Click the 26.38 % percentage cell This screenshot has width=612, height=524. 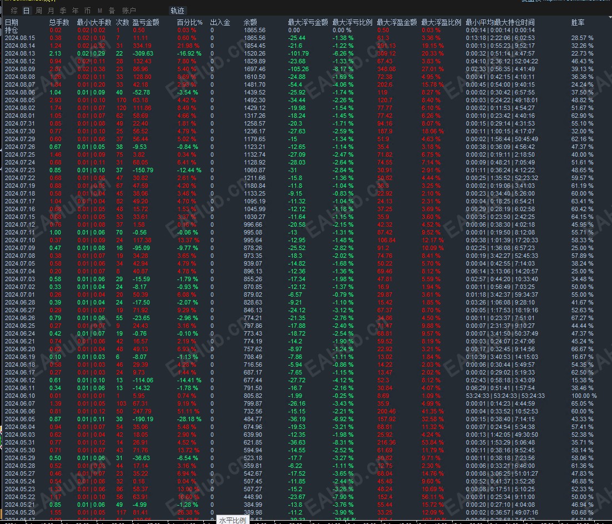(188, 513)
